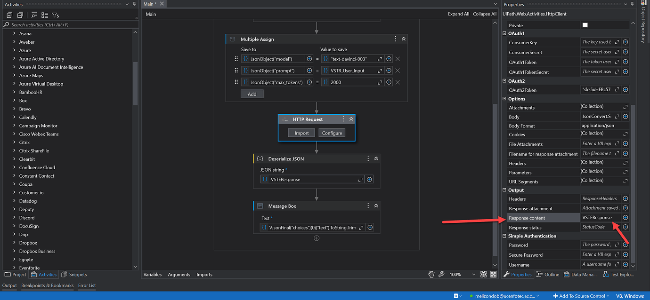Image resolution: width=650 pixels, height=300 pixels.
Task: Toggle grouped view of activities
Action: click(44, 15)
